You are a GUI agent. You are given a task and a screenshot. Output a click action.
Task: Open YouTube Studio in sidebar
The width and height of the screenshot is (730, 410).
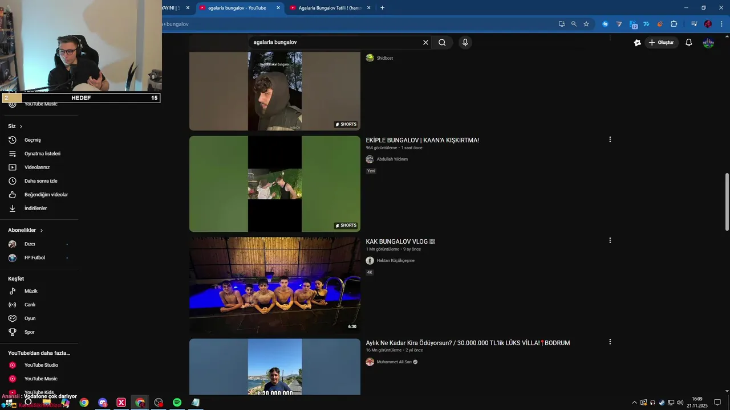(40, 365)
